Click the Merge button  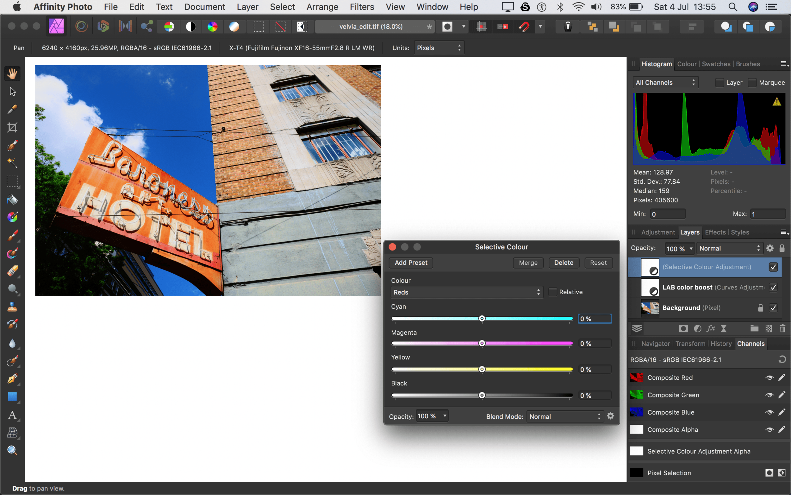(528, 263)
